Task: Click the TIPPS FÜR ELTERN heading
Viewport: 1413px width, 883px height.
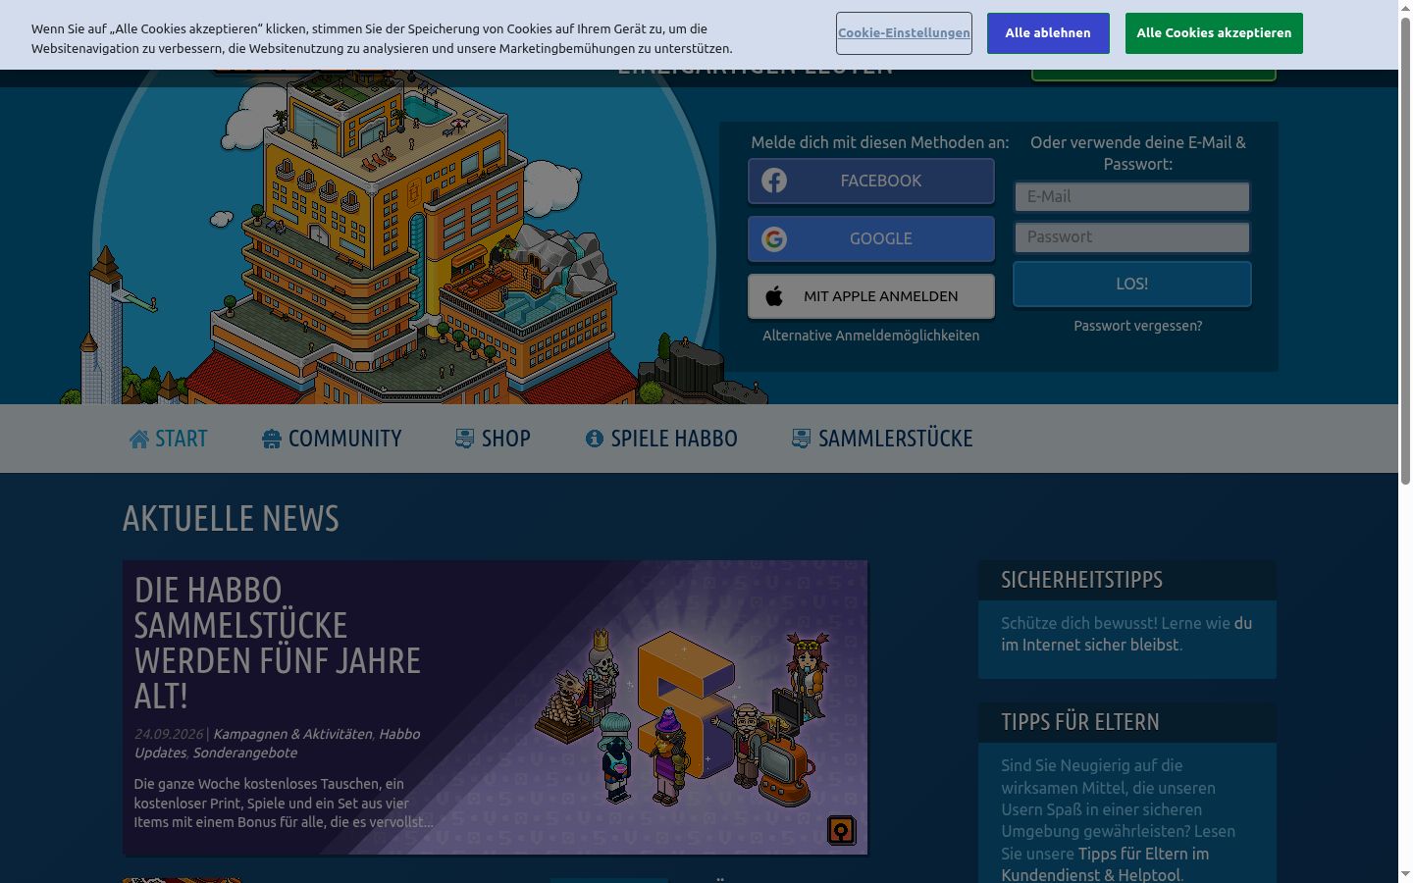Action: coord(1080,722)
